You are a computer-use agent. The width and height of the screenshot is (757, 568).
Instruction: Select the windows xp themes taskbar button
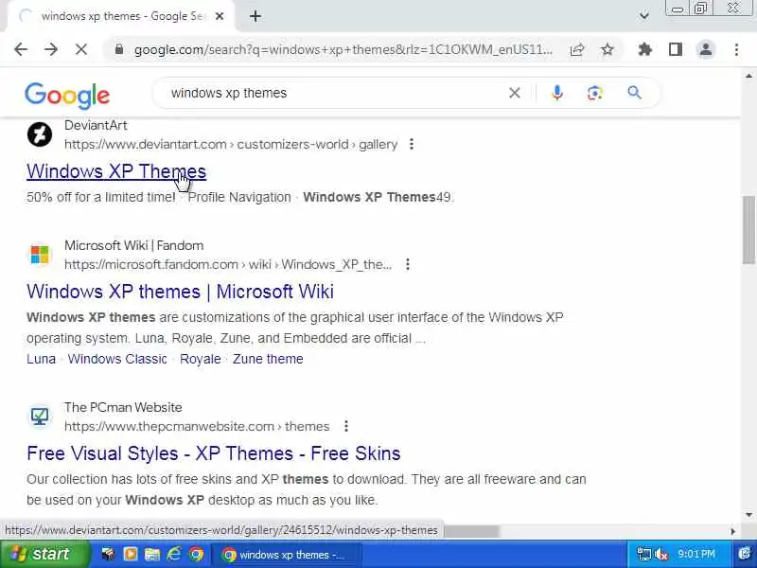[x=287, y=555]
